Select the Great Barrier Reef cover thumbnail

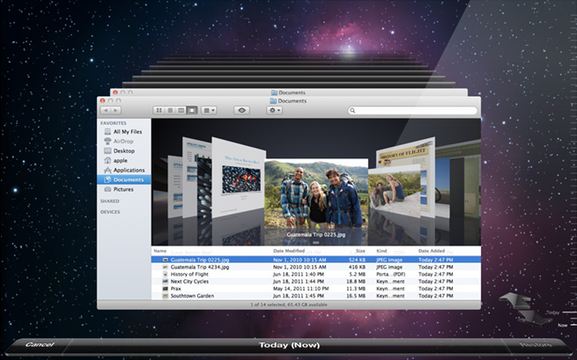pyautogui.click(x=239, y=177)
